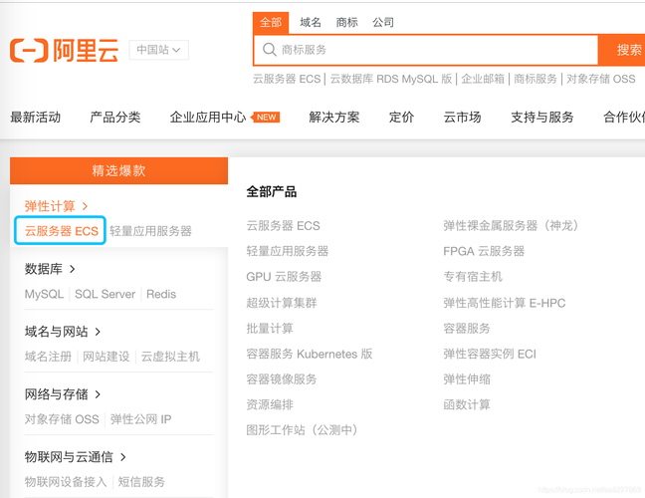The image size is (645, 498).
Task: Select the 全部 search tab
Action: point(271,22)
